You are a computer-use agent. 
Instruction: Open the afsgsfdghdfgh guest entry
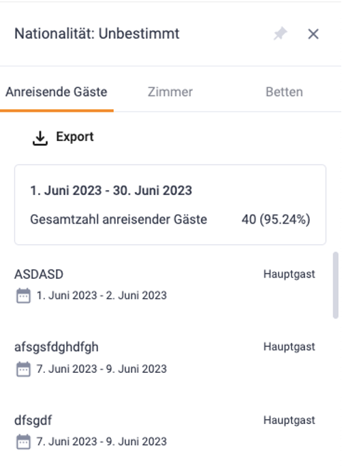(165, 358)
